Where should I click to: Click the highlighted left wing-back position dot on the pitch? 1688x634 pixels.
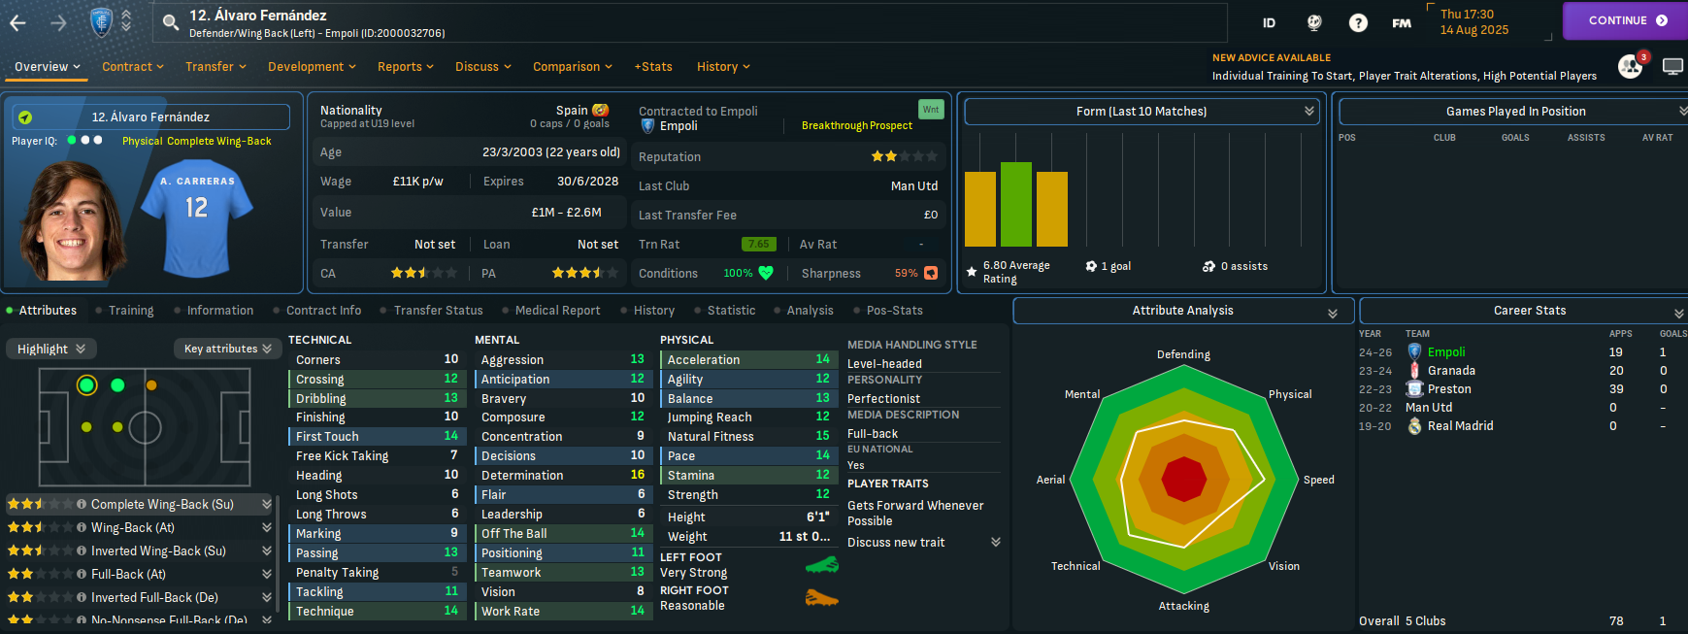(87, 385)
